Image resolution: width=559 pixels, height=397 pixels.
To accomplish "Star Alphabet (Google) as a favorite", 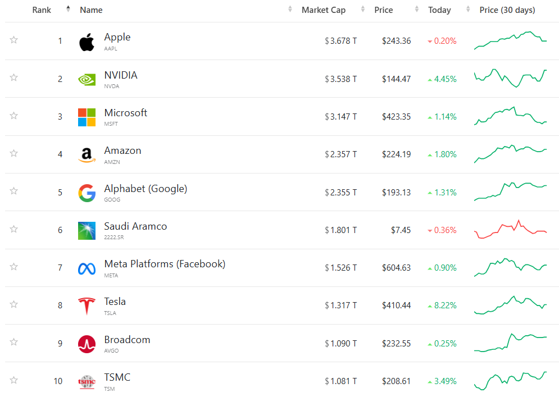I will [14, 191].
